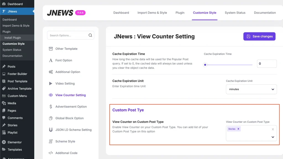
Task: Remove the Stories tag from post types
Action: tap(238, 129)
